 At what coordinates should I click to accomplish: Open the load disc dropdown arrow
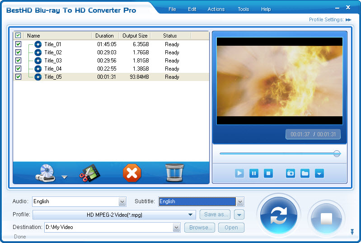click(65, 177)
